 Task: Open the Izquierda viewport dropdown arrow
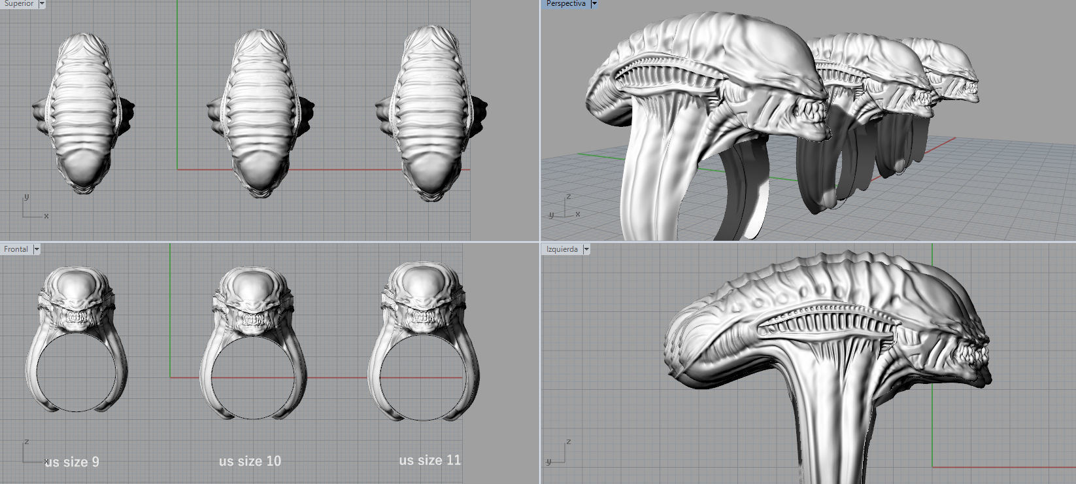pyautogui.click(x=586, y=249)
